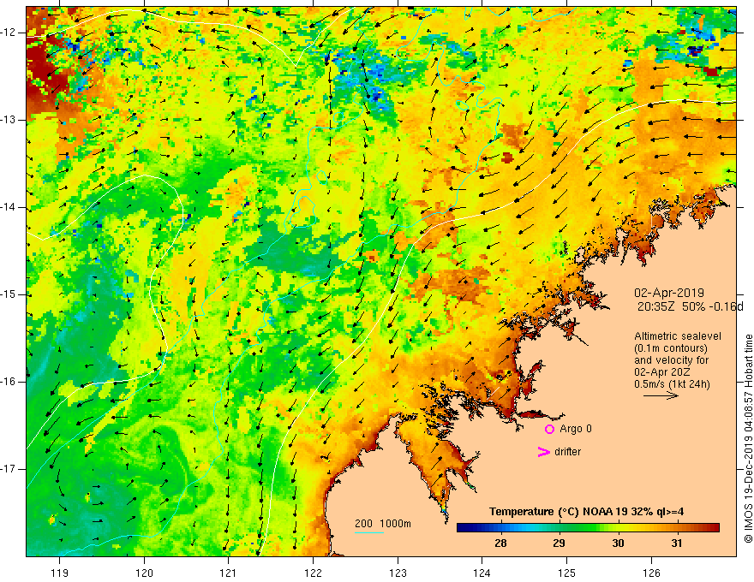
Task: Click the 121 longitude axis label
Action: click(x=229, y=573)
